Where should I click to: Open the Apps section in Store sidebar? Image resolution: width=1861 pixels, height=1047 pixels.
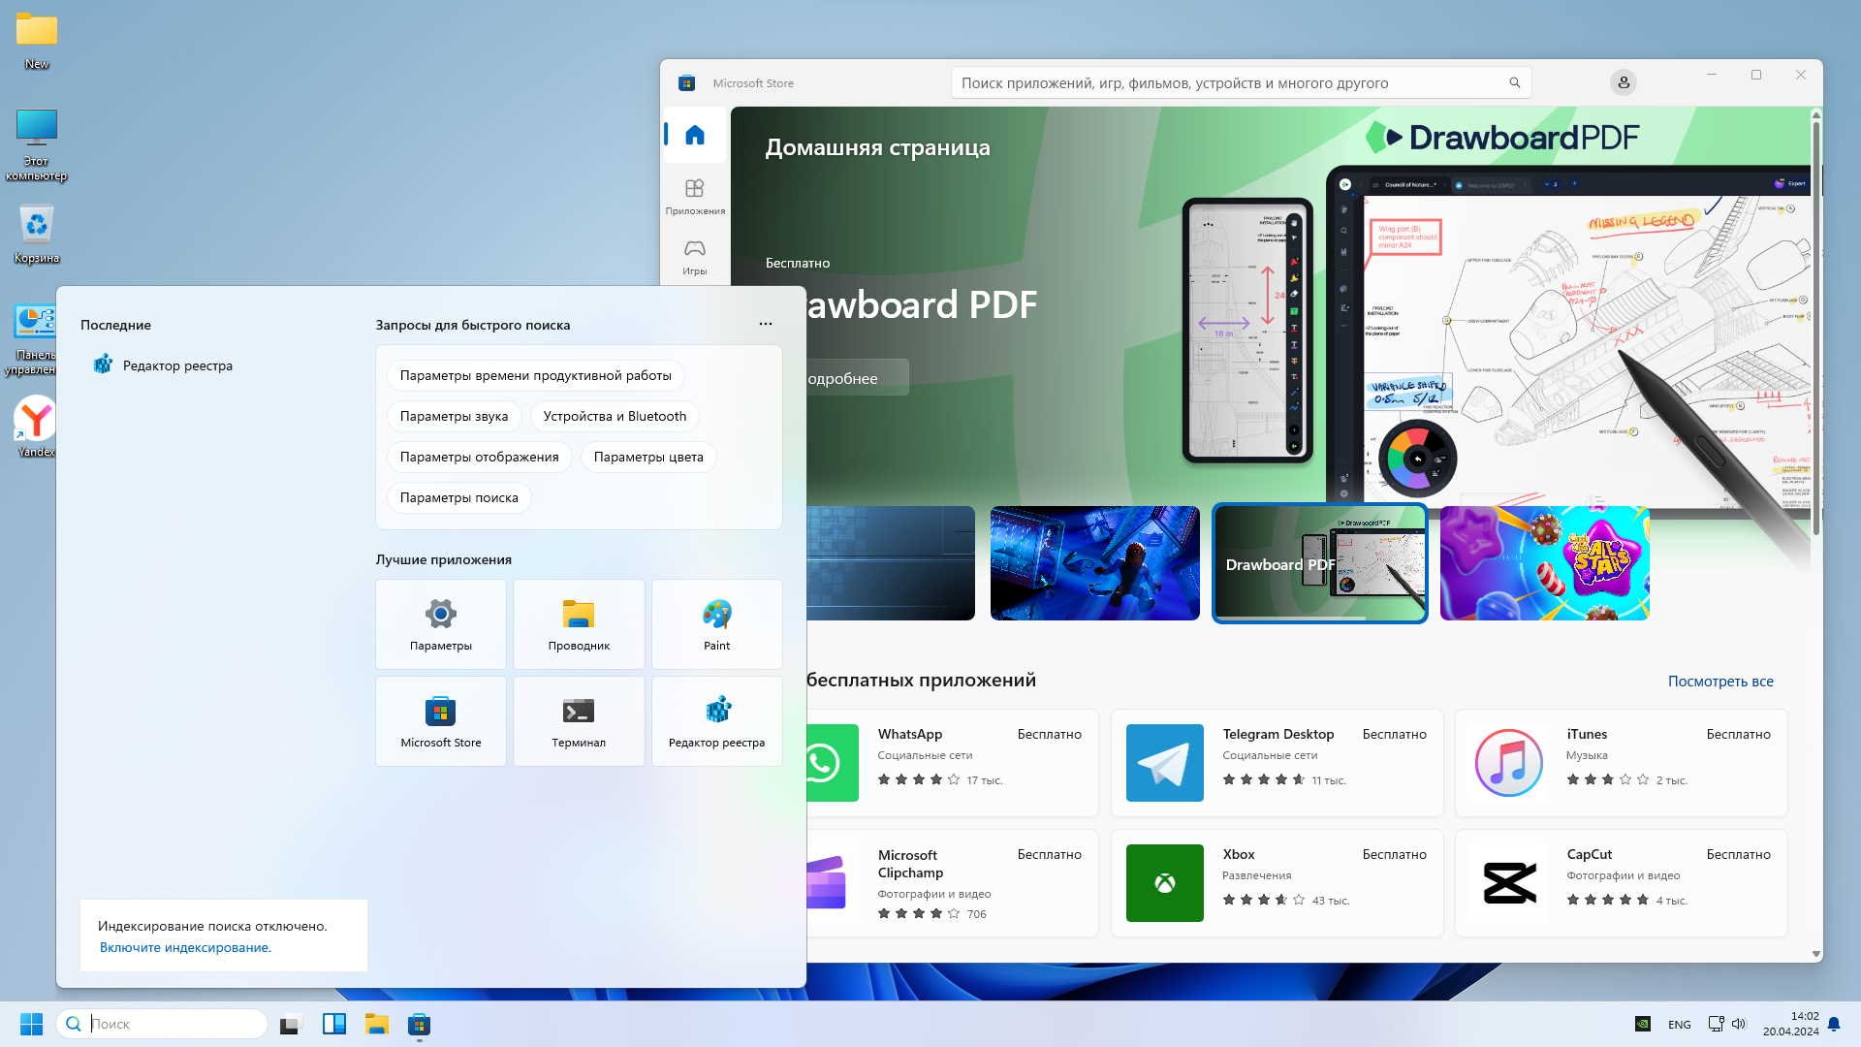point(694,196)
